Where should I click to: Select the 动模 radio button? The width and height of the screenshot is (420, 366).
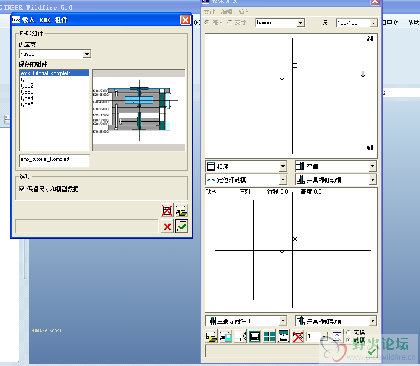click(x=348, y=340)
